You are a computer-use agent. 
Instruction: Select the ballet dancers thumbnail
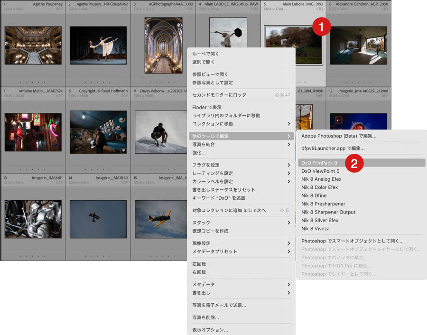pos(98,45)
